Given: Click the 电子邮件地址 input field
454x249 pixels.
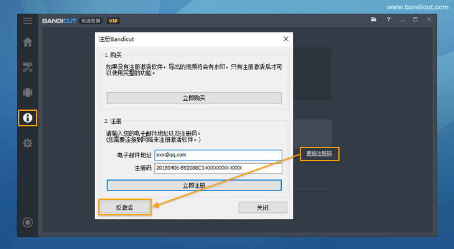Looking at the screenshot, I should pyautogui.click(x=218, y=155).
